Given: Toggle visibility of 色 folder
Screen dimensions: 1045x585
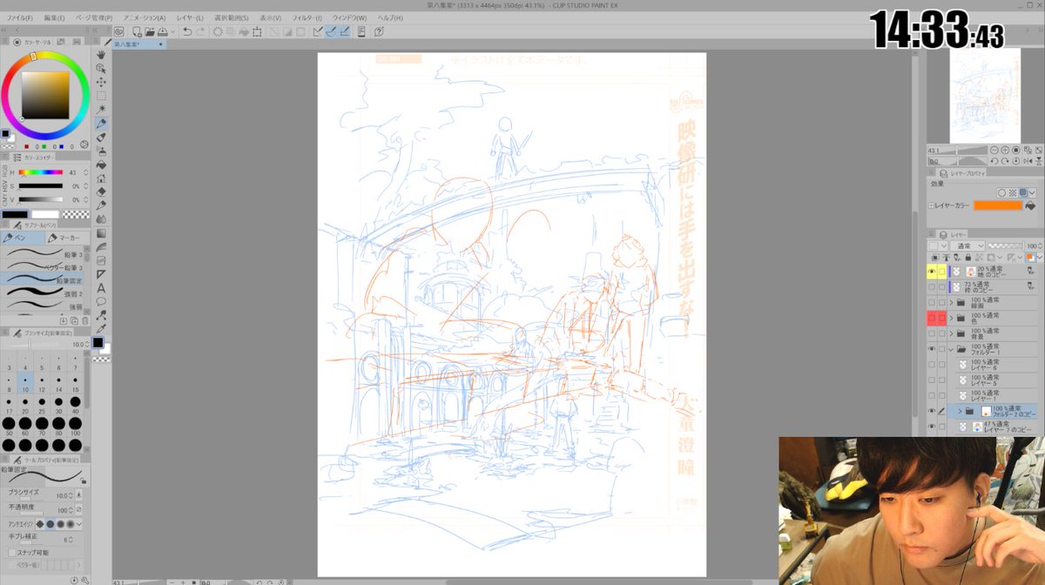Looking at the screenshot, I should [x=933, y=319].
